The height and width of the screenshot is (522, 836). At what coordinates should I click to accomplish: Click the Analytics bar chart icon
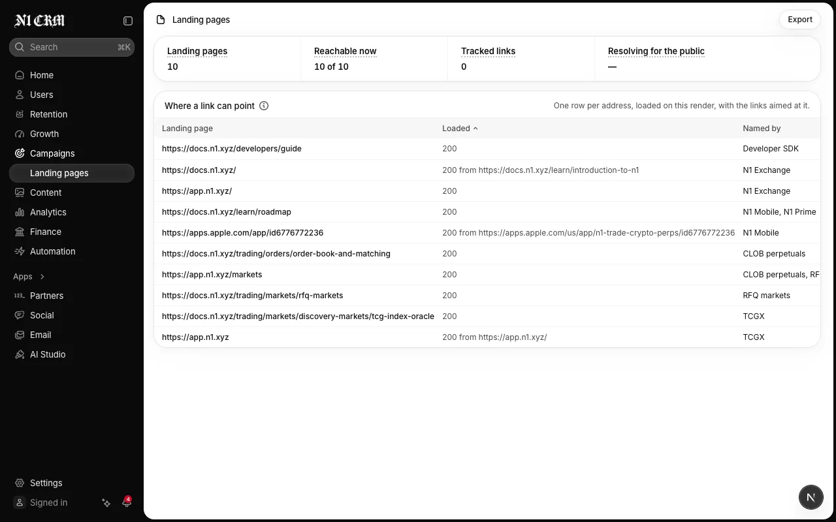pyautogui.click(x=20, y=212)
